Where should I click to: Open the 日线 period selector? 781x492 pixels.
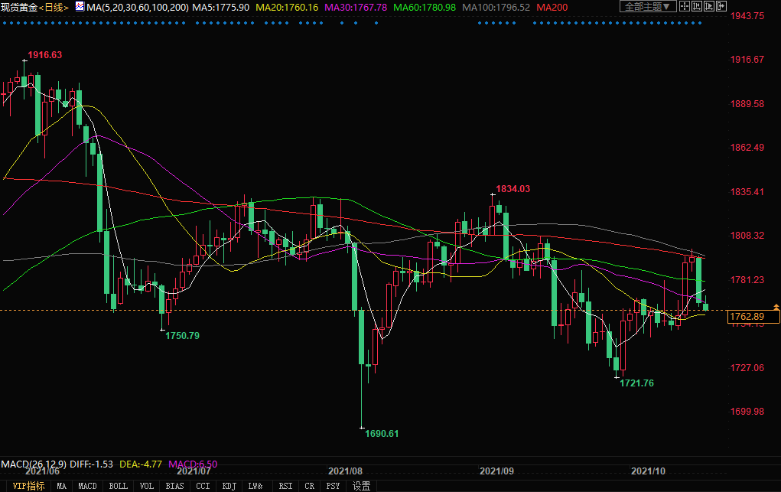[54, 7]
